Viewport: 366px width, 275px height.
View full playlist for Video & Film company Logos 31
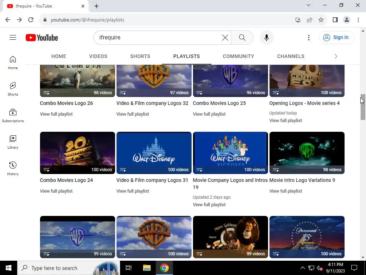133,191
